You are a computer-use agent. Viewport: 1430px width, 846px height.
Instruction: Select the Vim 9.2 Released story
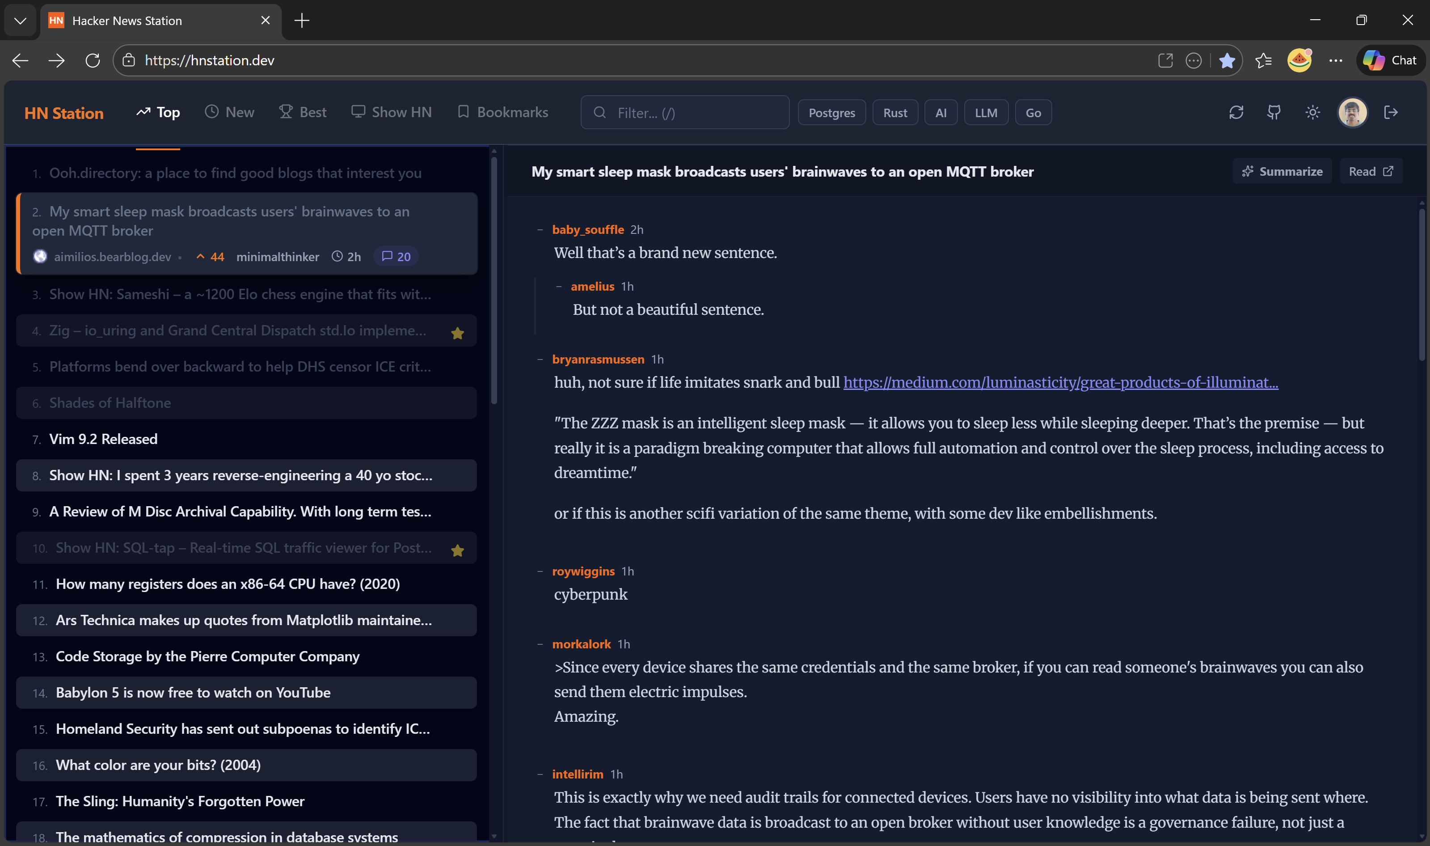[x=246, y=439]
